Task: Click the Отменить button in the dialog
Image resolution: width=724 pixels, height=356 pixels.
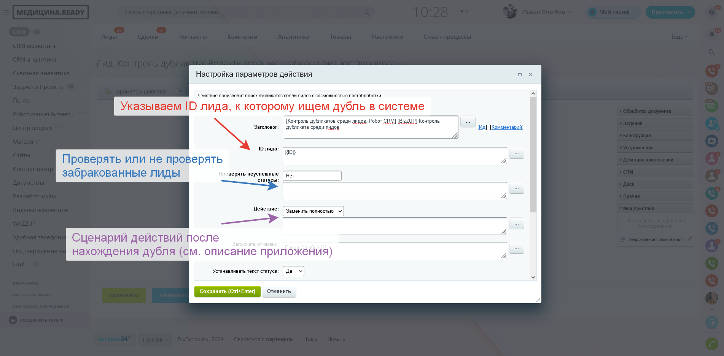Action: tap(279, 291)
